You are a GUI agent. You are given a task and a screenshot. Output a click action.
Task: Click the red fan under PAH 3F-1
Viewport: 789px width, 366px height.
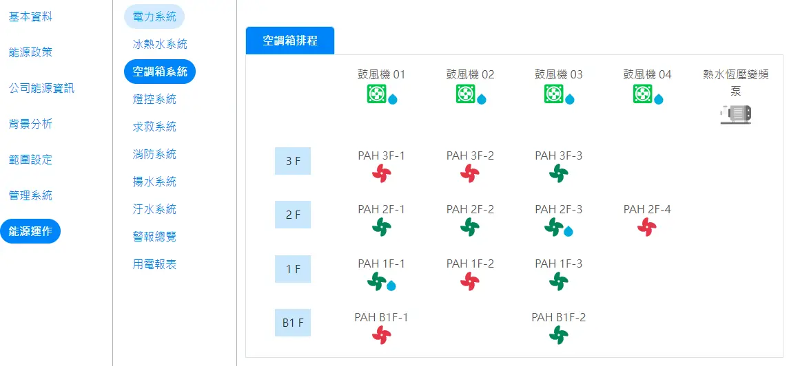pyautogui.click(x=382, y=173)
